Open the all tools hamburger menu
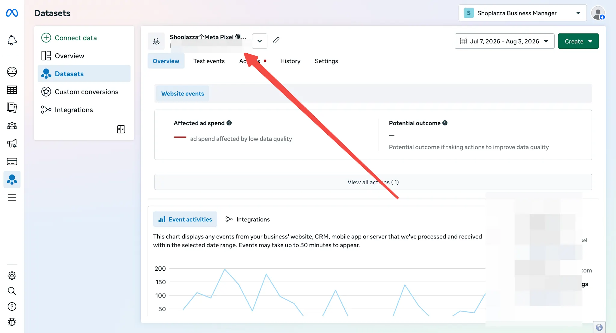Screen dimensions: 616x333 (12, 198)
